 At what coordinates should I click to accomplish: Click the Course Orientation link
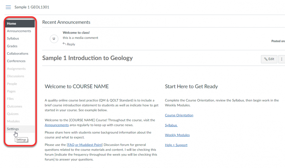pyautogui.click(x=179, y=115)
